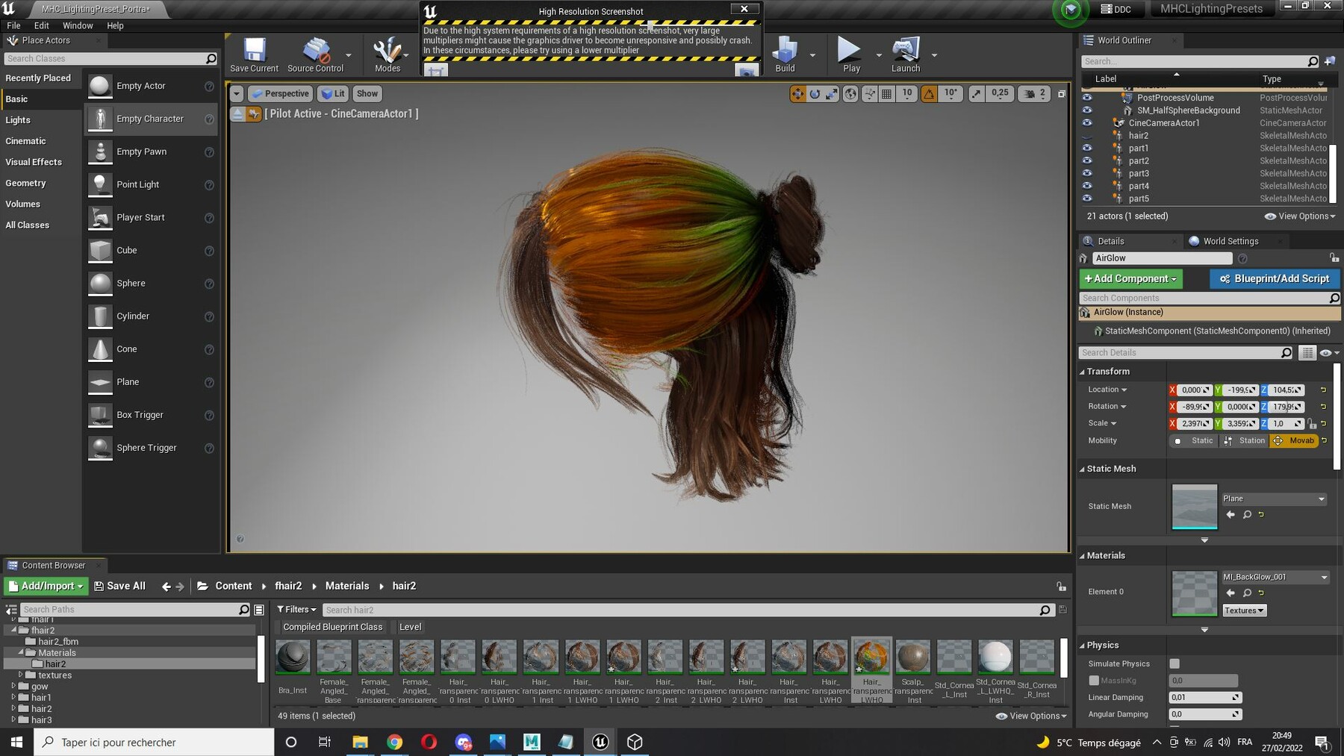Open the Lit view mode menu

coord(332,93)
